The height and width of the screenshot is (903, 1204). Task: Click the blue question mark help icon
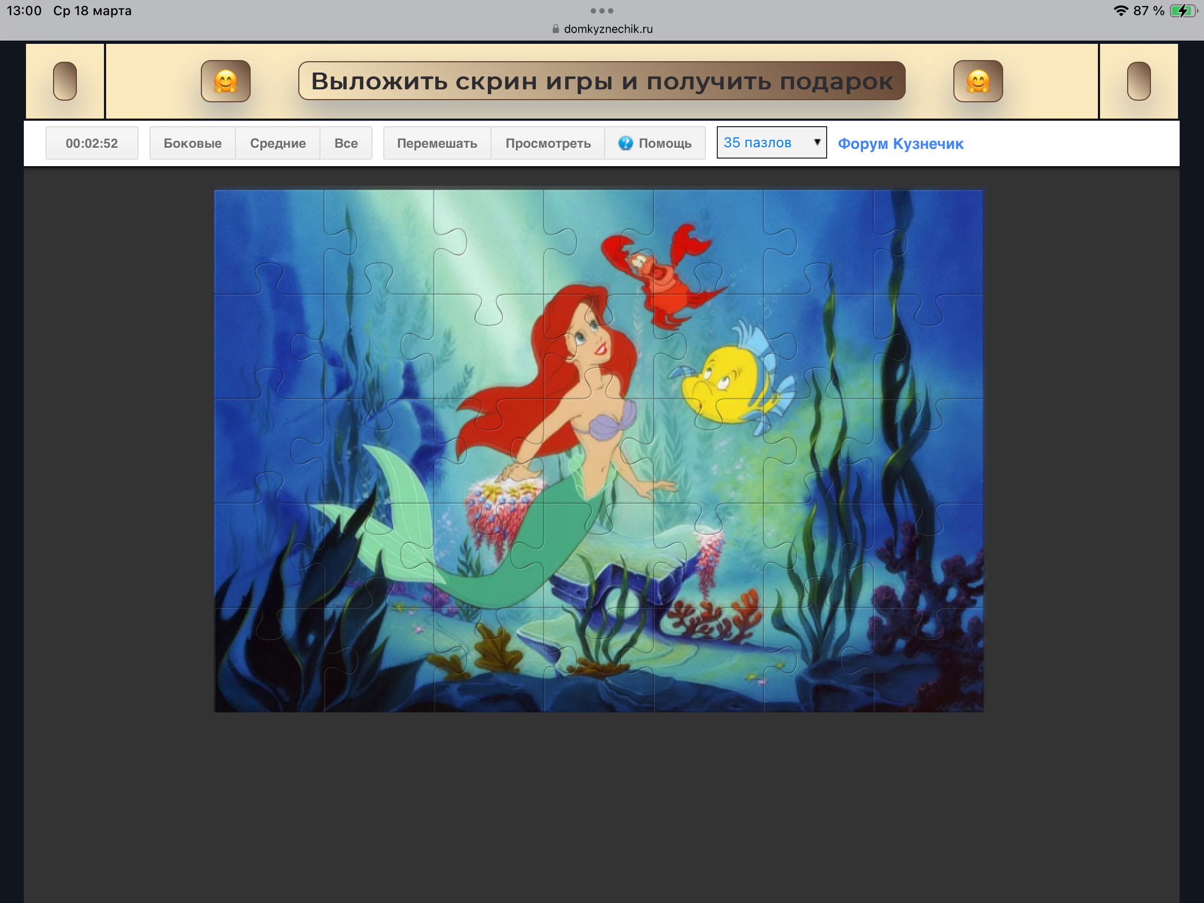tap(625, 143)
